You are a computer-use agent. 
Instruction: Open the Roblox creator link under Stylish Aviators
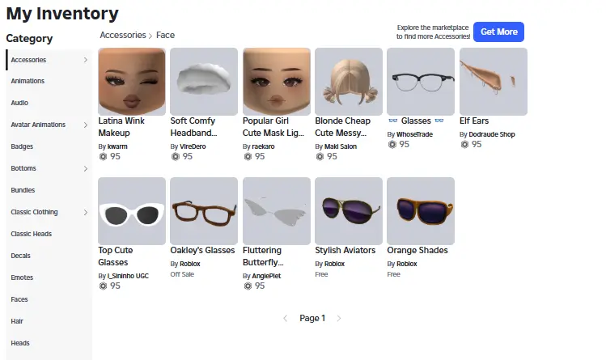pos(334,265)
